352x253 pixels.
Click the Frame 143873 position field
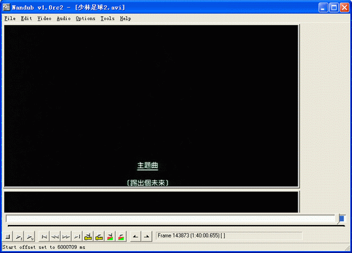(229, 236)
